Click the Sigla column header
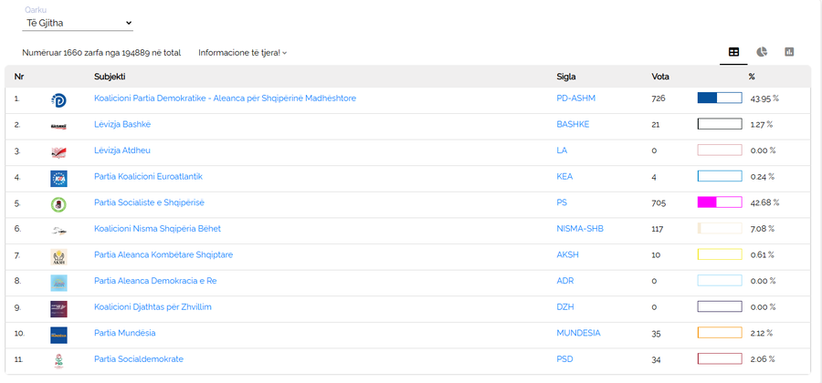 pyautogui.click(x=566, y=77)
